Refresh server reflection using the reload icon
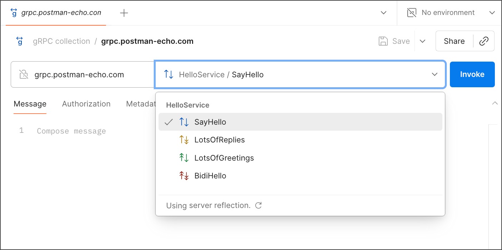The width and height of the screenshot is (502, 250). click(258, 205)
